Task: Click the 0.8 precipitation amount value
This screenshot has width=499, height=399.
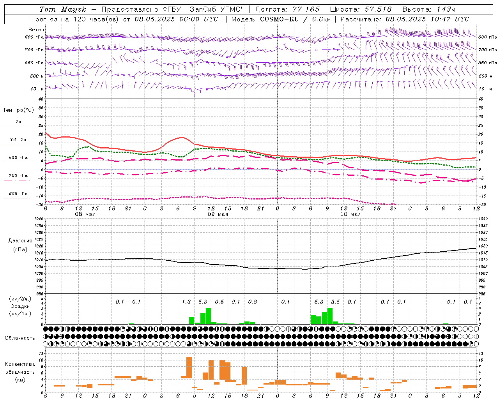Action: (x=253, y=302)
